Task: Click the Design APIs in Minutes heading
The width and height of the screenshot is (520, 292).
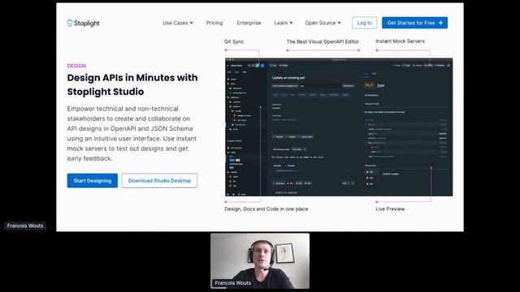Action: click(132, 84)
